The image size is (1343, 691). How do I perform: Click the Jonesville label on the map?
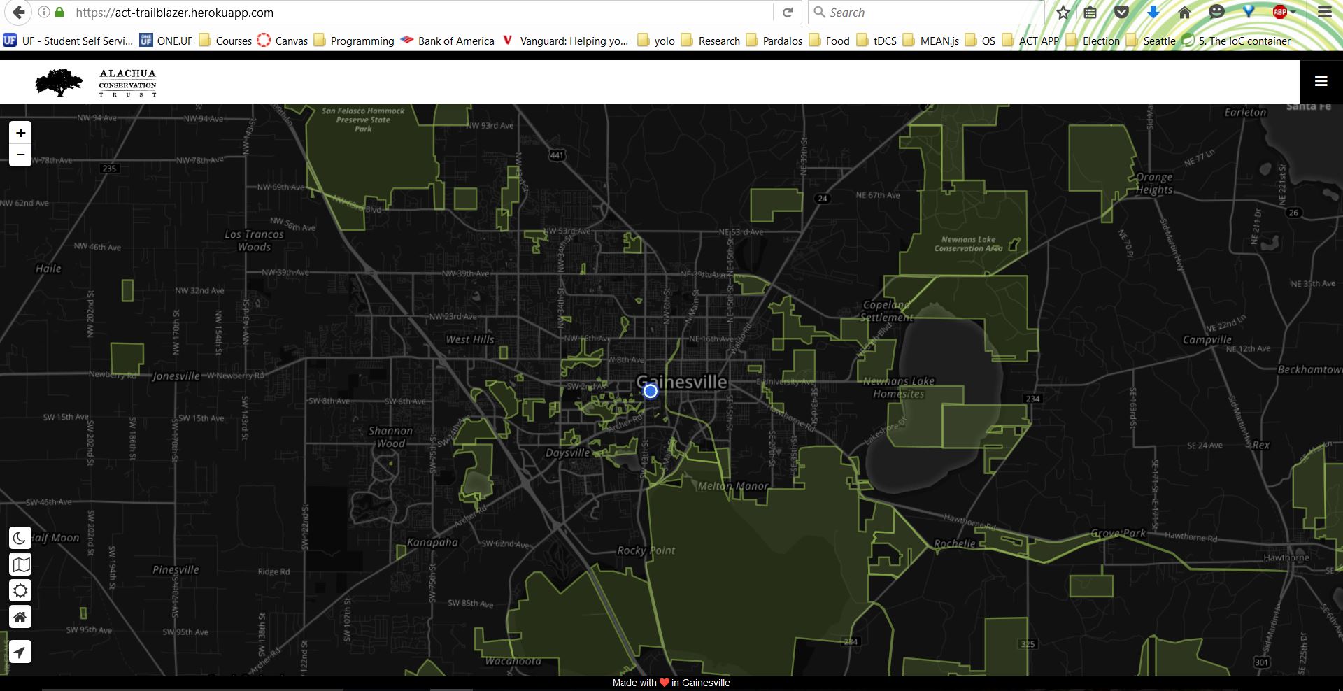(176, 376)
